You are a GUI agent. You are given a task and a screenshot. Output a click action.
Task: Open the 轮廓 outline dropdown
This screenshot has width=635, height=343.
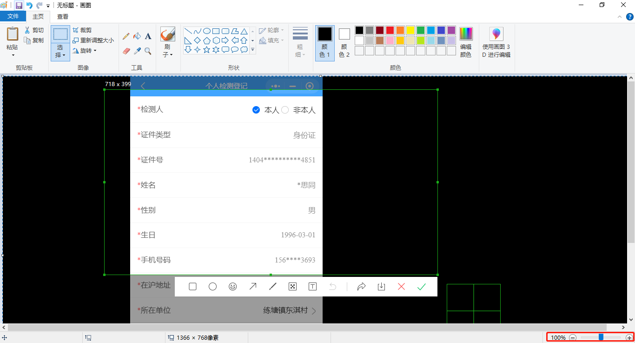coord(271,30)
